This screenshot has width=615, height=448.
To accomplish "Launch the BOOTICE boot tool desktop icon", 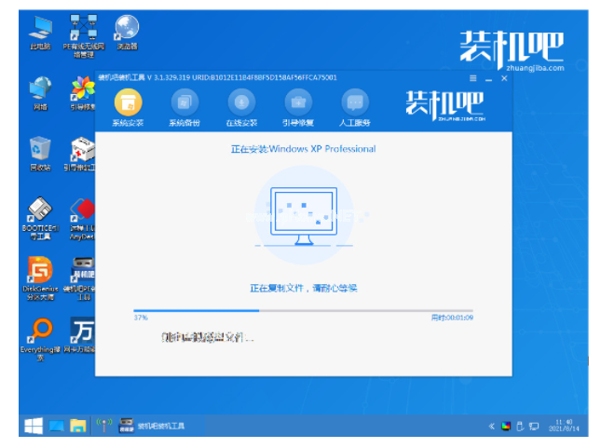I will pyautogui.click(x=40, y=218).
